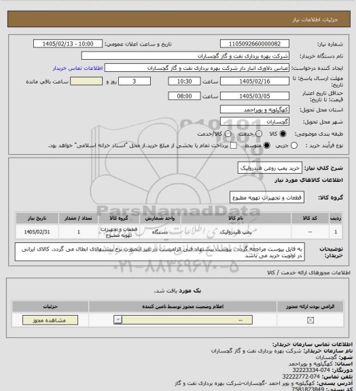
Task: Click the delivery province field کهگیلویه و بویراحمد
Action: [255, 109]
